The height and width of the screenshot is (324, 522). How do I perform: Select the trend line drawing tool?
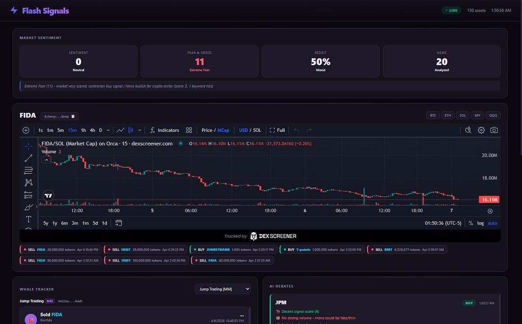(x=28, y=158)
